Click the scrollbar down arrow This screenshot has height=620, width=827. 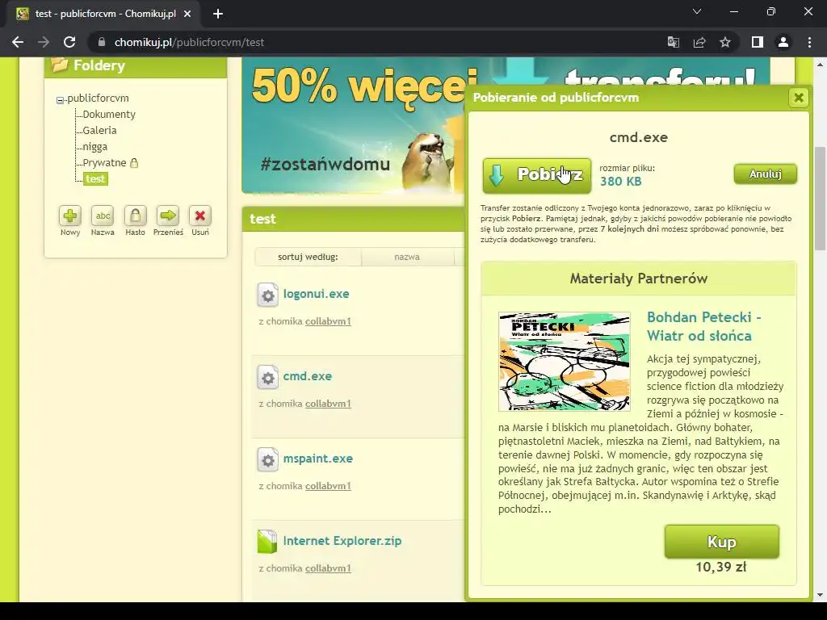(x=821, y=595)
